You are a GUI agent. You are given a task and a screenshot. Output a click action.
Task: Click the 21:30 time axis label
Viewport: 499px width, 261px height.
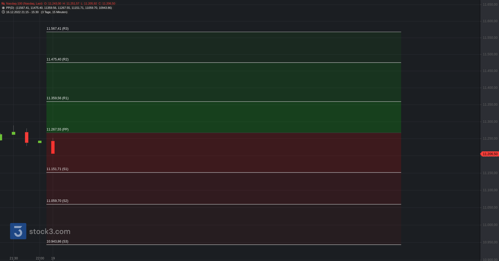pyautogui.click(x=14, y=258)
